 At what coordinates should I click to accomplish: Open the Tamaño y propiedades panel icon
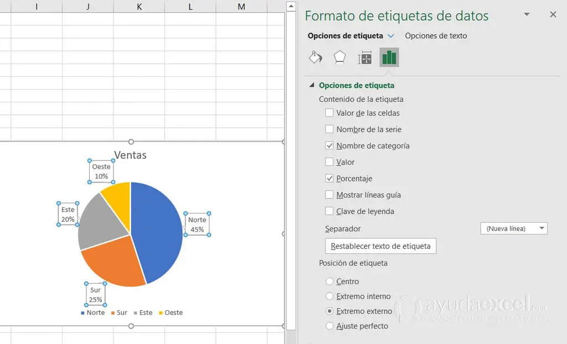click(364, 57)
